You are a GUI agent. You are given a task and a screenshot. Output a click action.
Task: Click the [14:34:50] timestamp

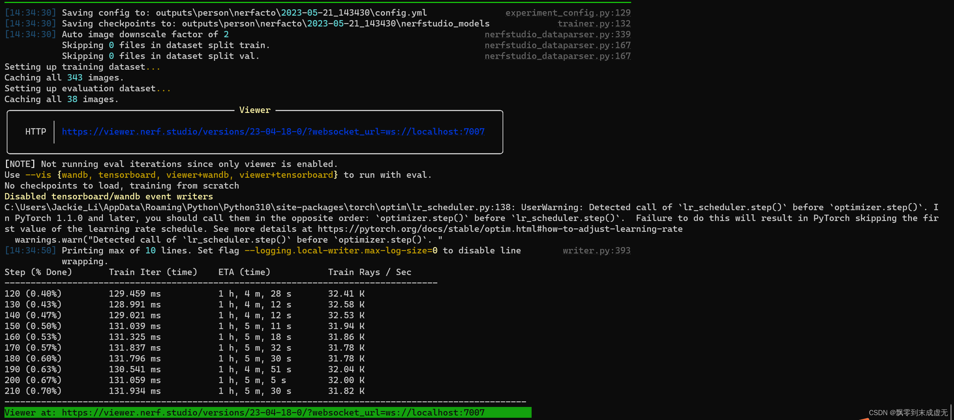(30, 250)
